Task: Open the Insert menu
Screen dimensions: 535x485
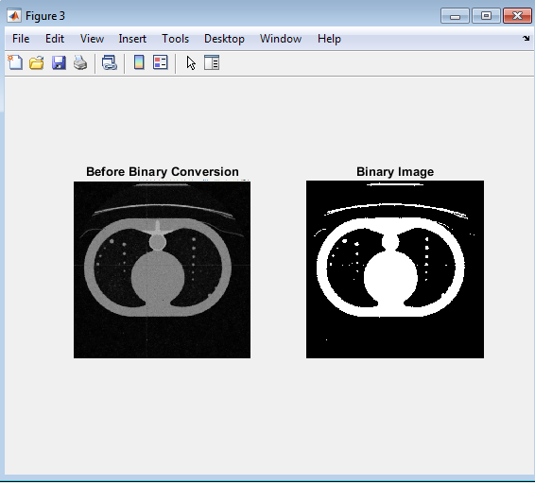Action: 132,39
